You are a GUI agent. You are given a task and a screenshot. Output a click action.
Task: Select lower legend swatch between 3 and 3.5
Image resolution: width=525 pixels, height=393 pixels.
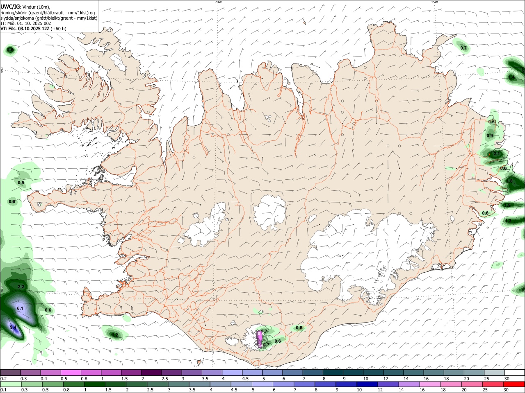click(x=178, y=384)
